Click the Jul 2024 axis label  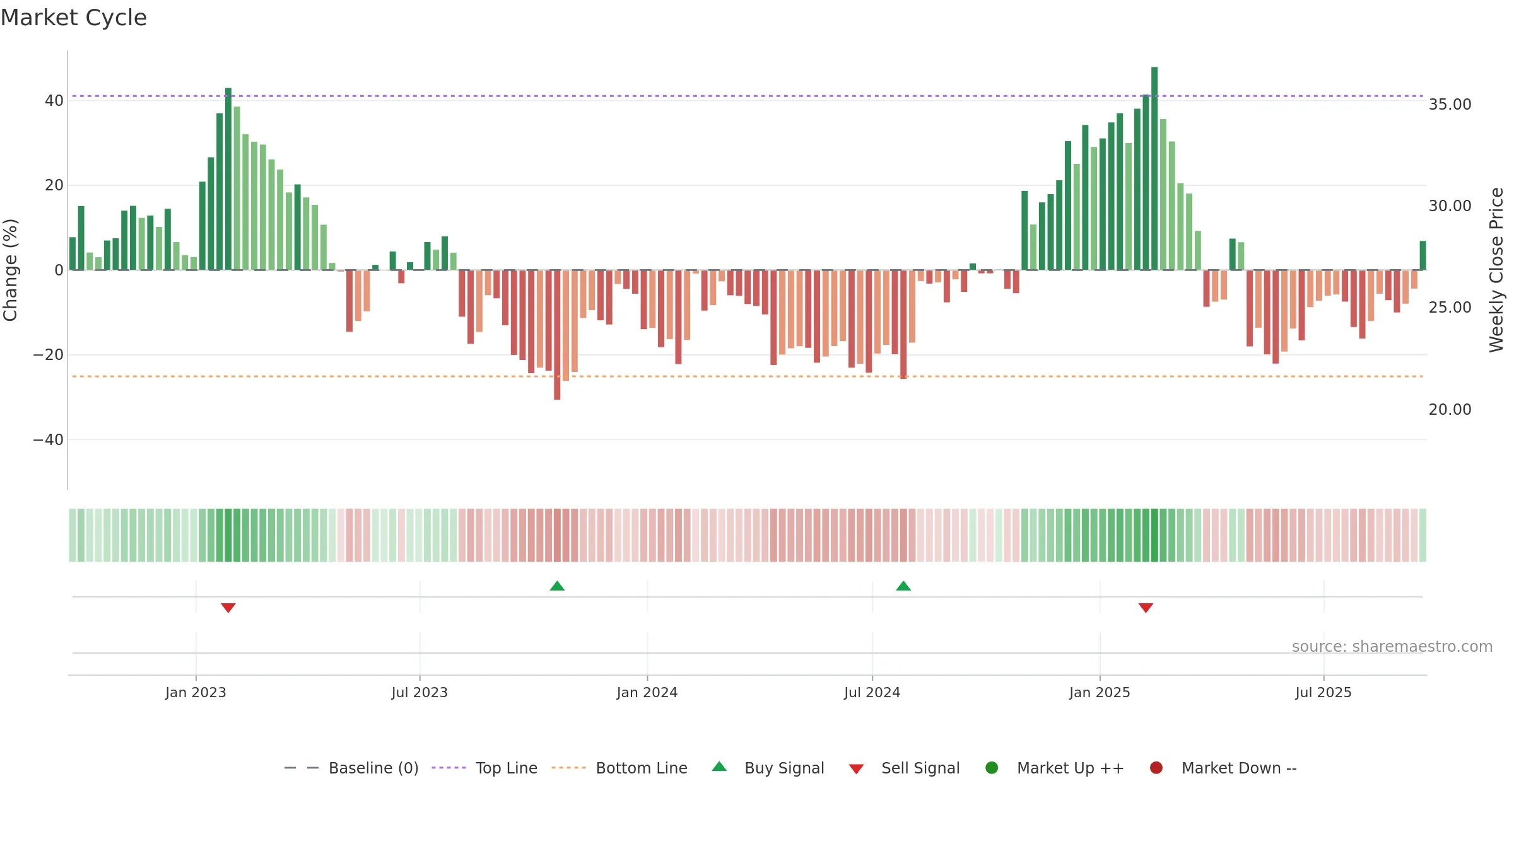[872, 692]
